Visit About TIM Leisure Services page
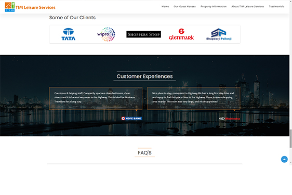Screen dimensions: 292x195 pyautogui.click(x=248, y=7)
